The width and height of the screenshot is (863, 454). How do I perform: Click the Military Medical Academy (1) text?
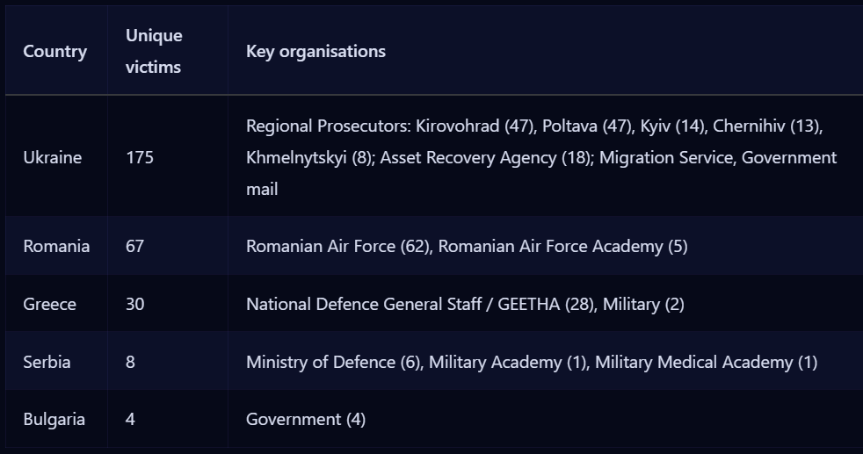pos(706,362)
